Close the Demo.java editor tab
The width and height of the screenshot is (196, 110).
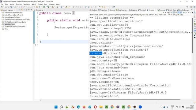(x=44, y=10)
